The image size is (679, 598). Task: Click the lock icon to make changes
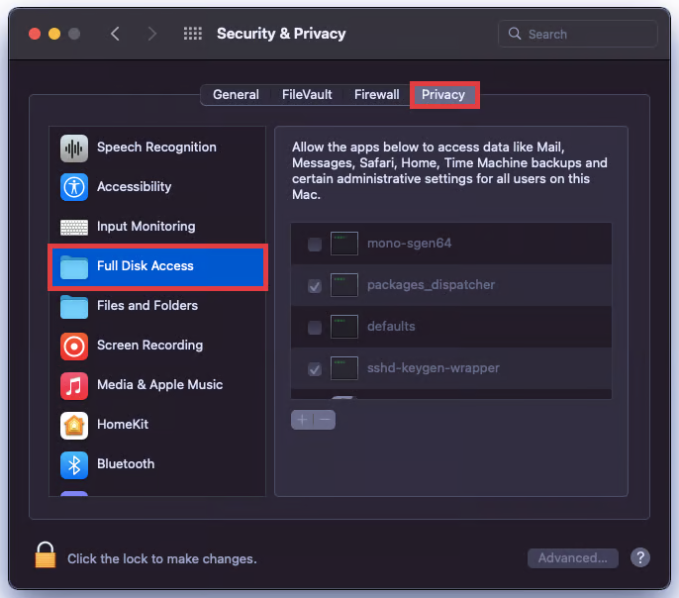pyautogui.click(x=46, y=556)
